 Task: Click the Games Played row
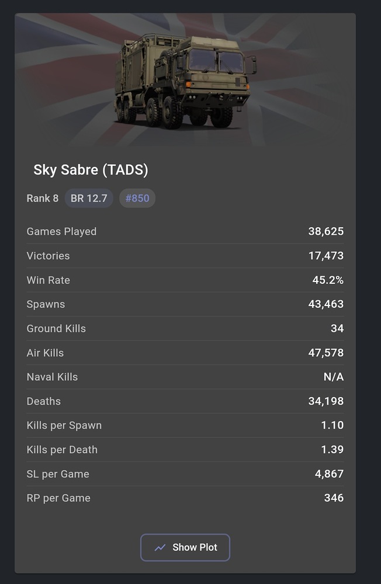pyautogui.click(x=185, y=232)
